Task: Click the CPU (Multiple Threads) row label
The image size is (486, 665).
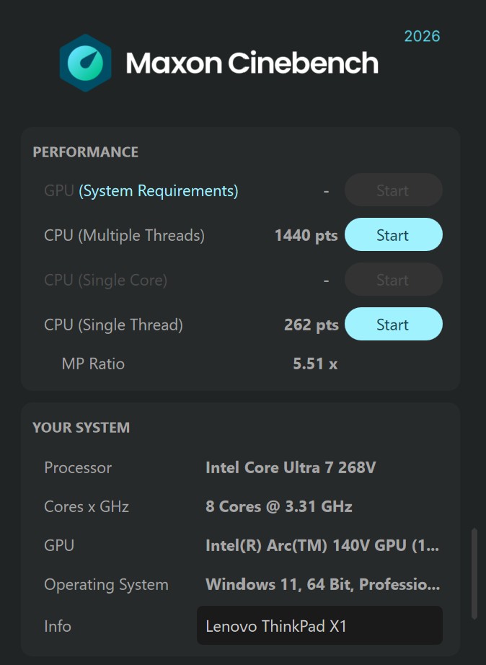Action: pos(124,236)
